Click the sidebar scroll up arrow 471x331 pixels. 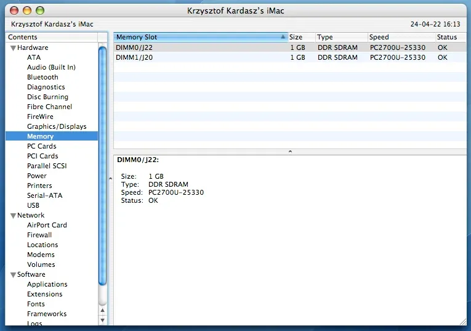tap(102, 311)
